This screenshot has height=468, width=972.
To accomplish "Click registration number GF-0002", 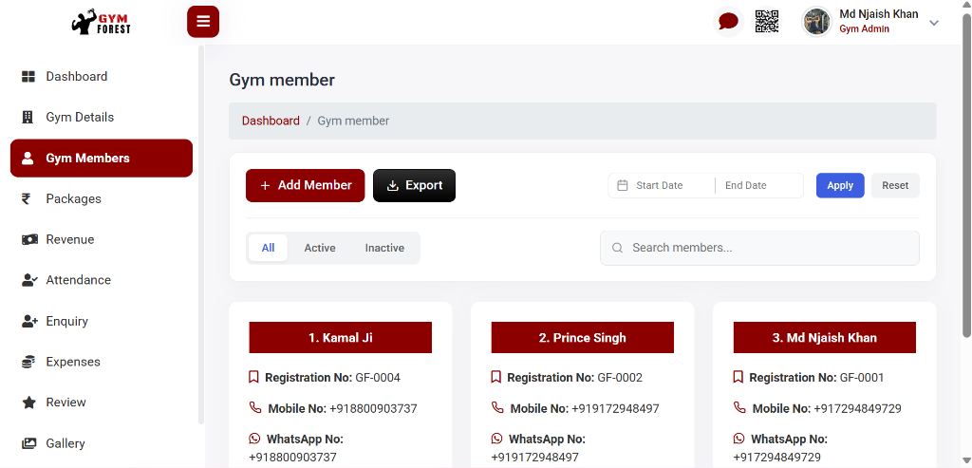I will pyautogui.click(x=620, y=378).
